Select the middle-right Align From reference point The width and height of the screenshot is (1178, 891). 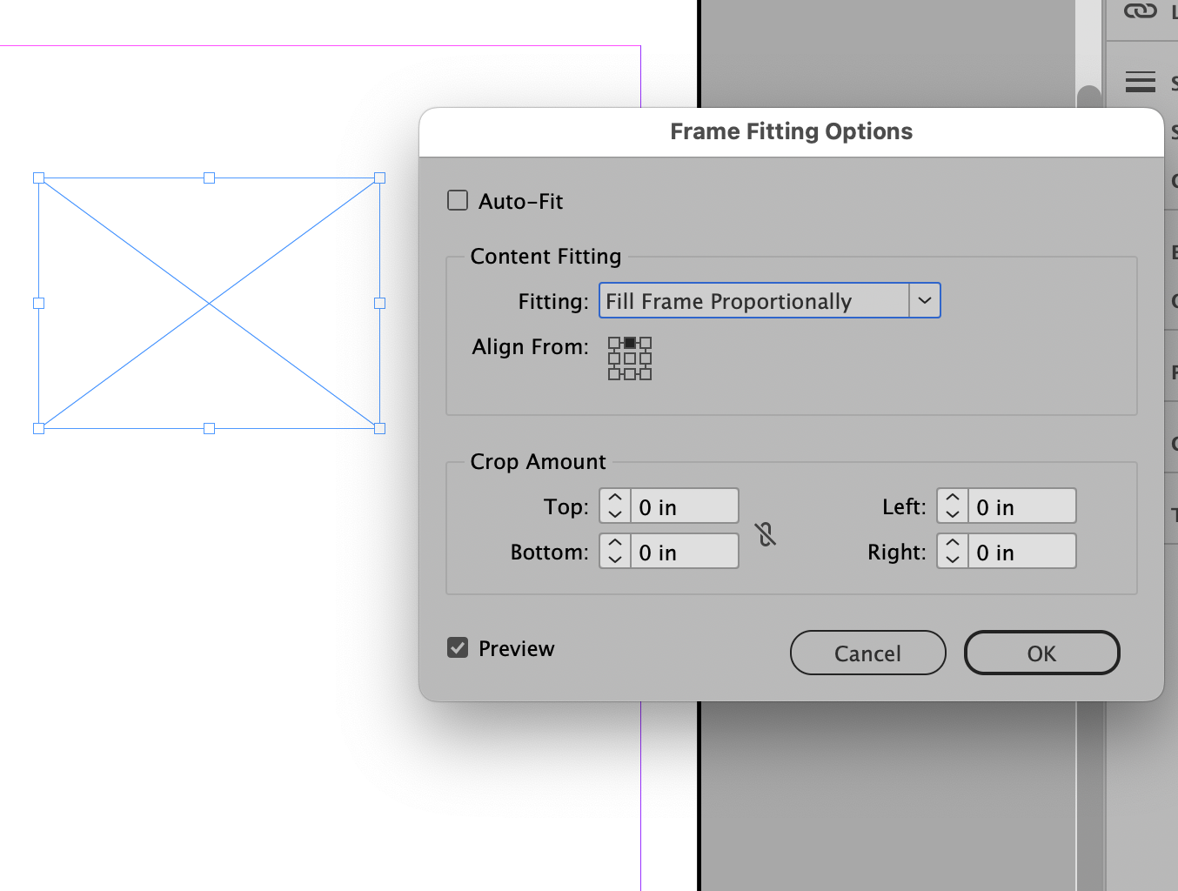coord(646,358)
